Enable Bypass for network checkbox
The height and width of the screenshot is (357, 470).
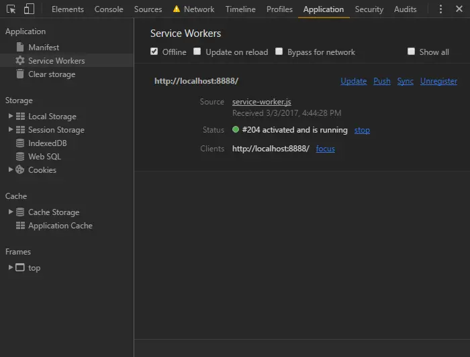(279, 52)
